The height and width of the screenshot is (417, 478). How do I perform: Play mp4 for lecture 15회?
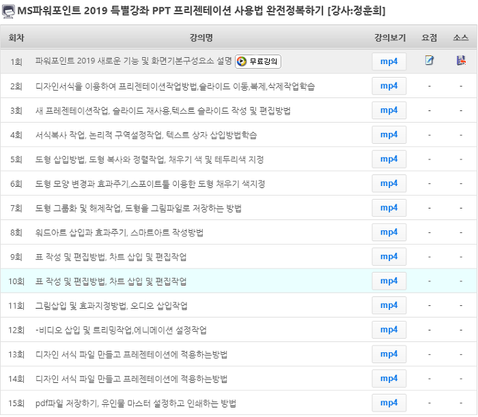click(389, 403)
